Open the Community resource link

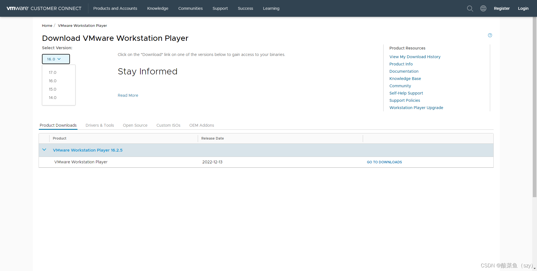(400, 86)
